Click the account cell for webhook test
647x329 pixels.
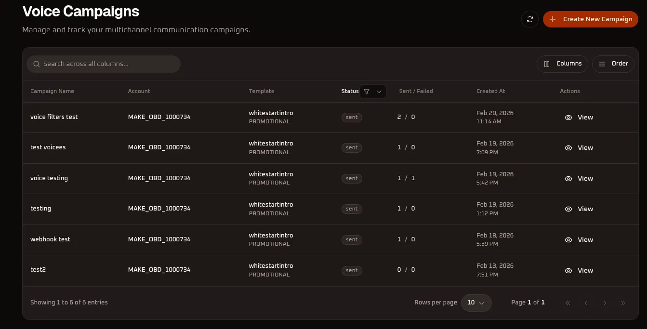(x=159, y=239)
